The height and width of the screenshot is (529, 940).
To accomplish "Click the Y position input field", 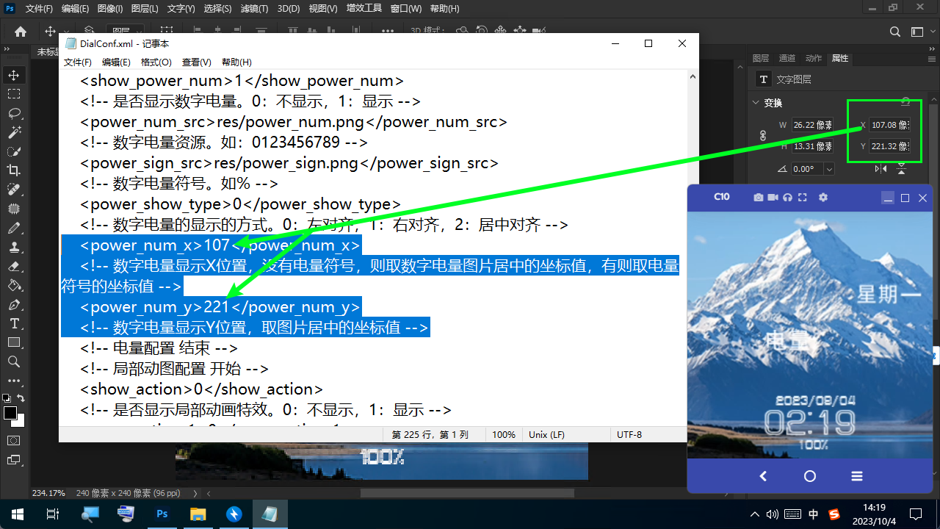I will point(889,146).
